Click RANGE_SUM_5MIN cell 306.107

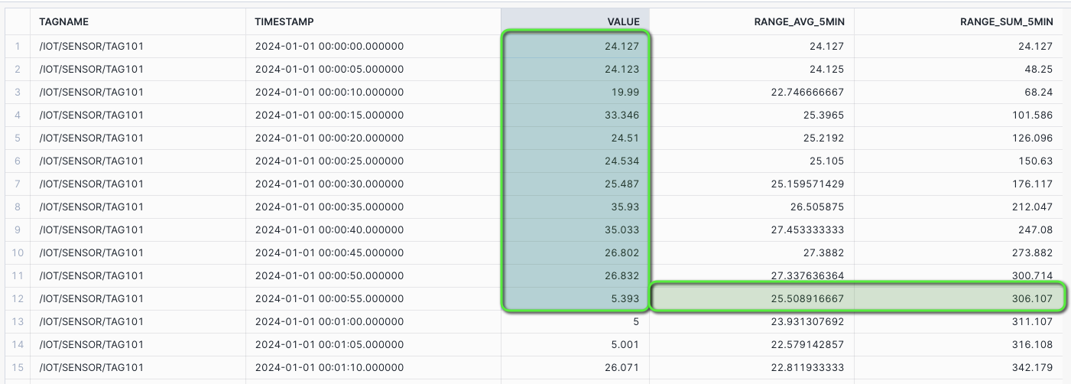pyautogui.click(x=959, y=298)
